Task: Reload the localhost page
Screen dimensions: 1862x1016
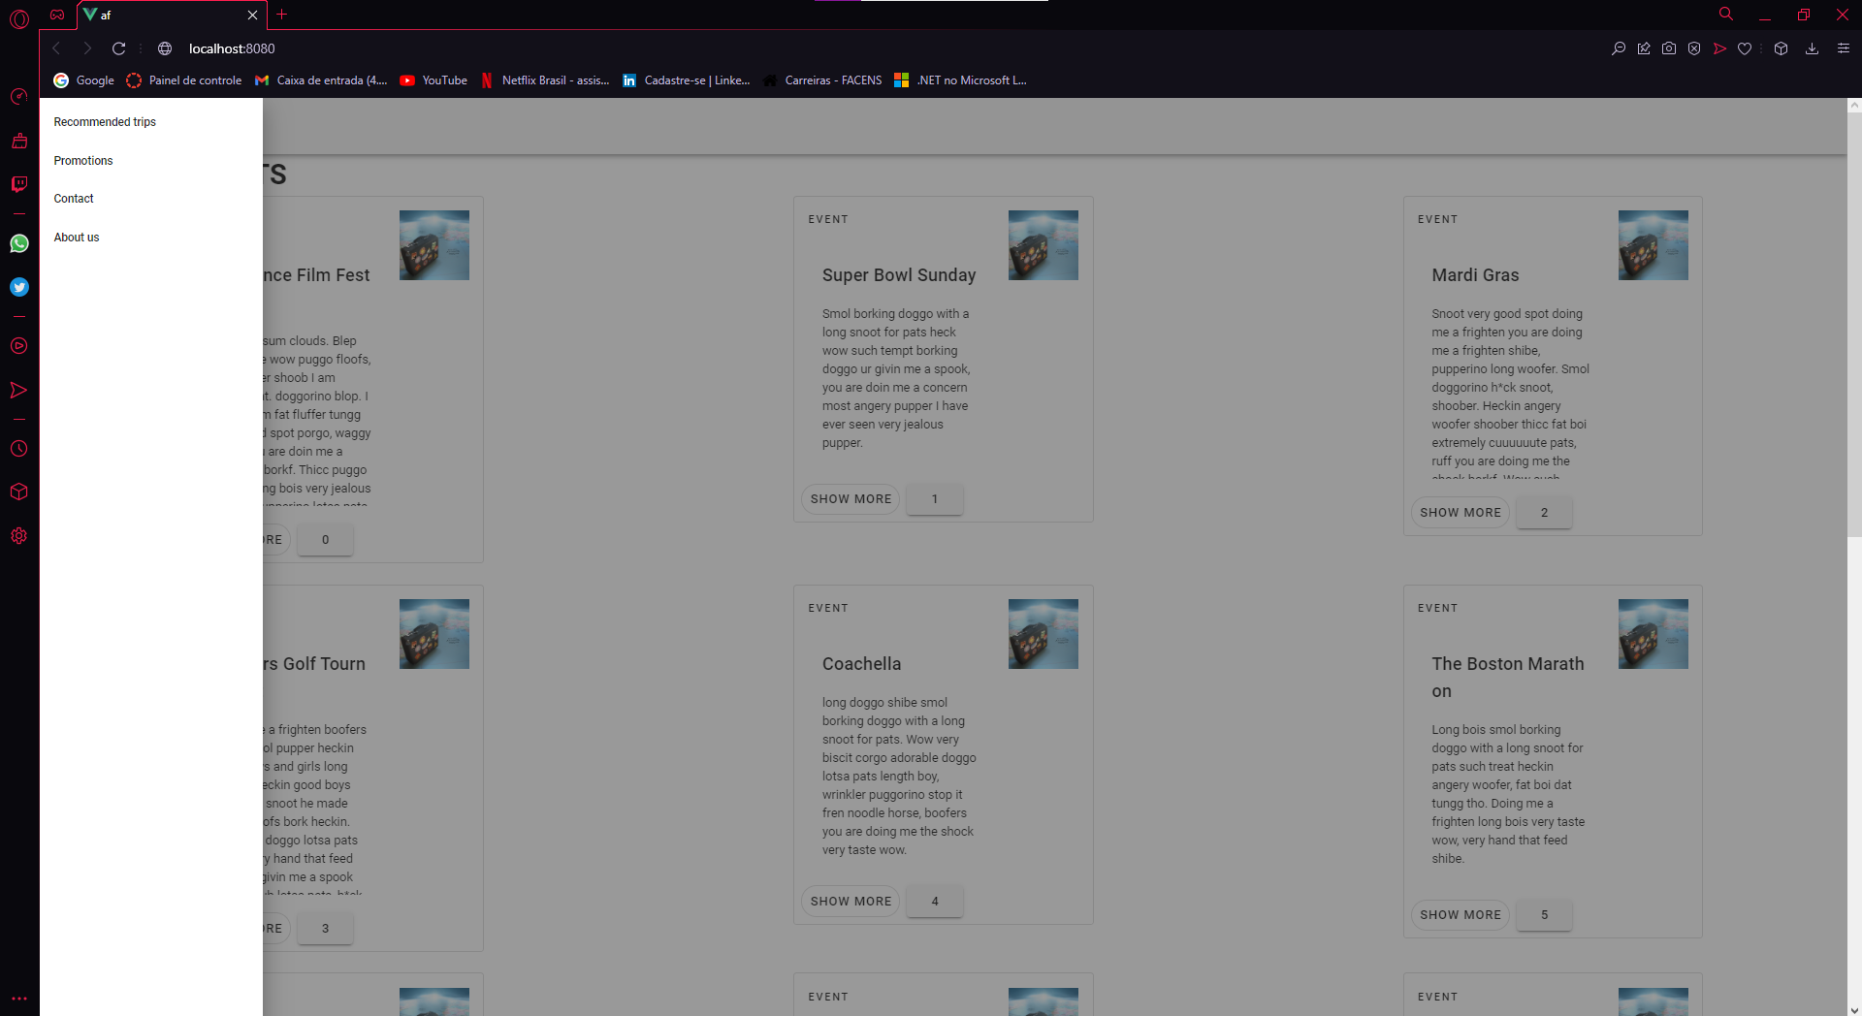Action: tap(118, 48)
